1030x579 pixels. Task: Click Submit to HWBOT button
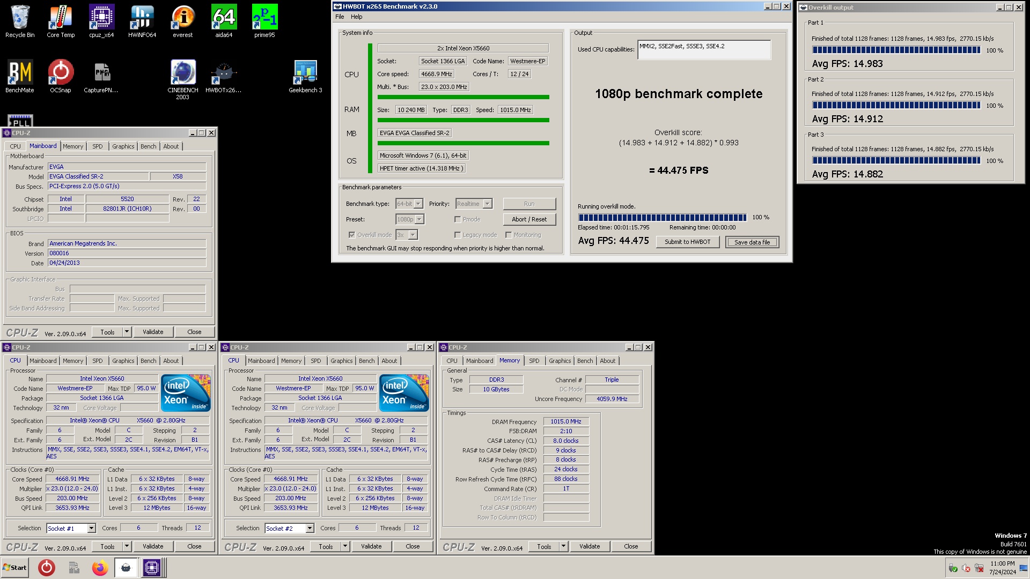(x=688, y=242)
